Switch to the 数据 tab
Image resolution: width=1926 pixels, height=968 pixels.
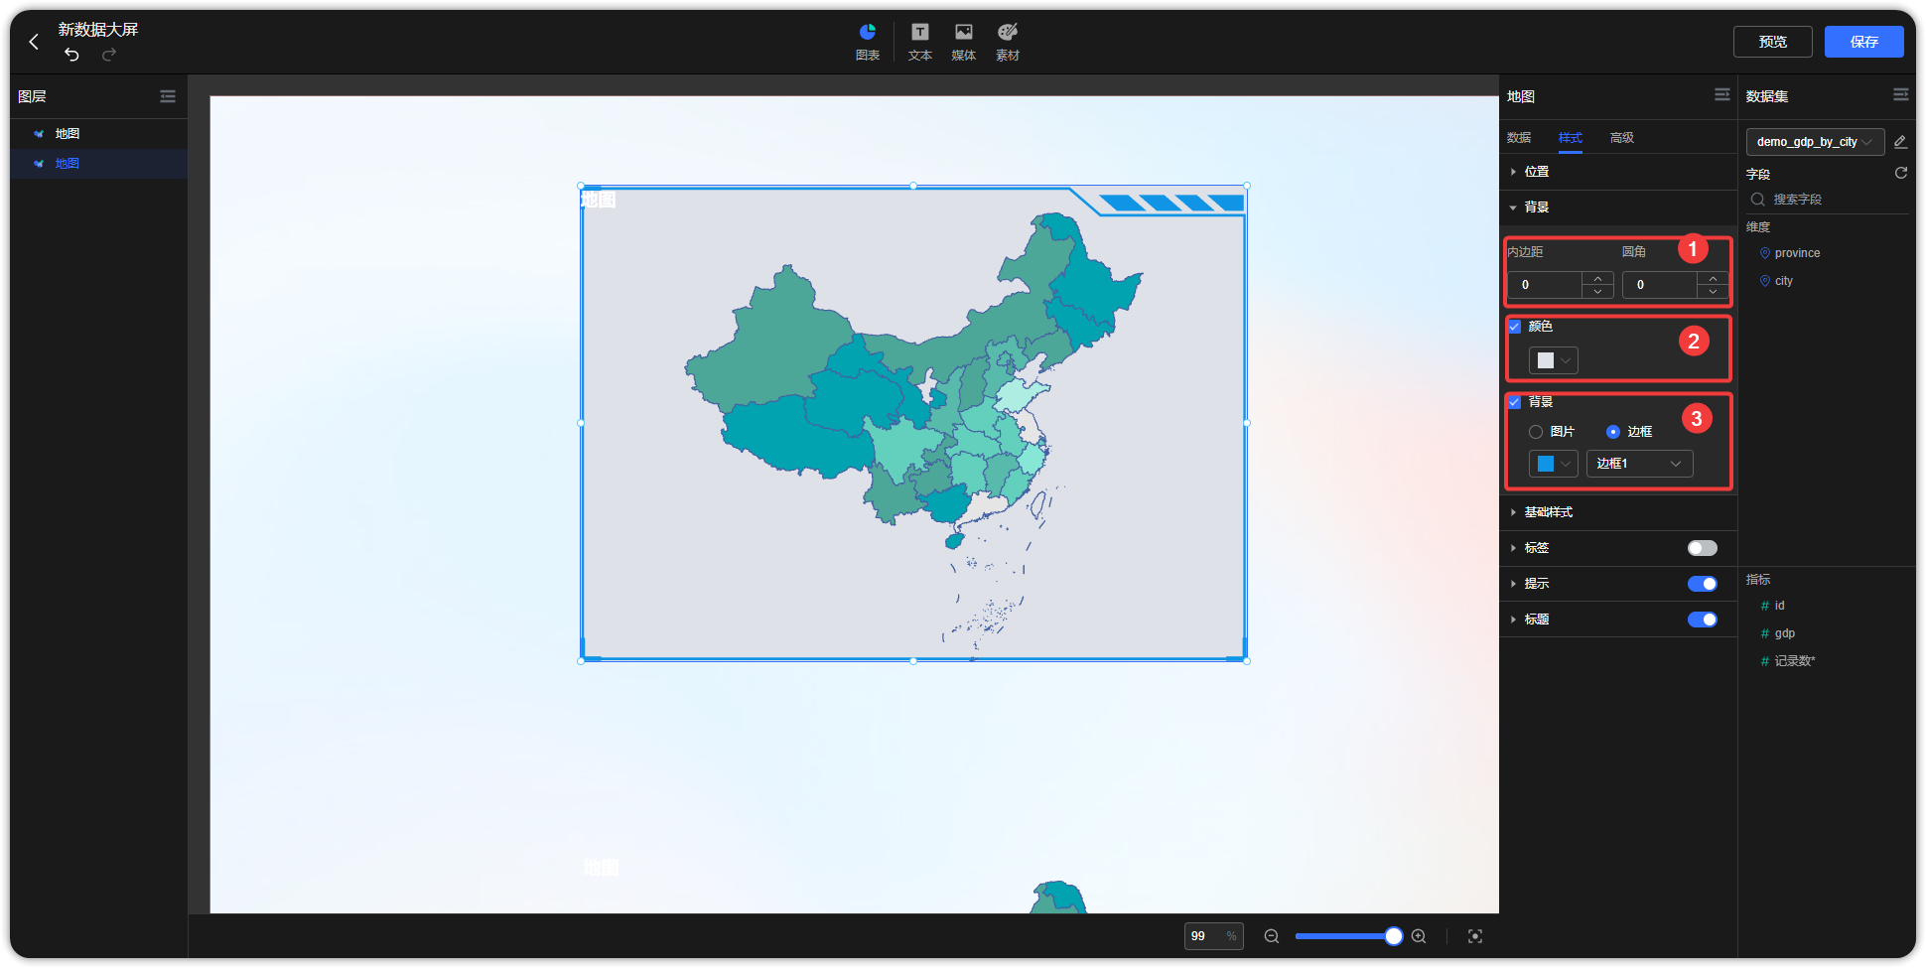tap(1519, 138)
